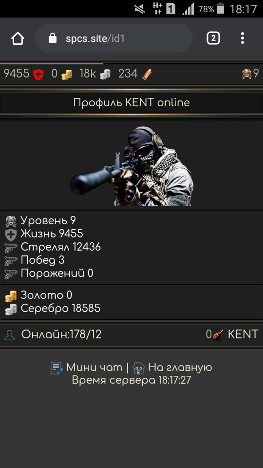The width and height of the screenshot is (263, 468).
Task: Click the Онлайн:178/12 link
Action: click(61, 334)
